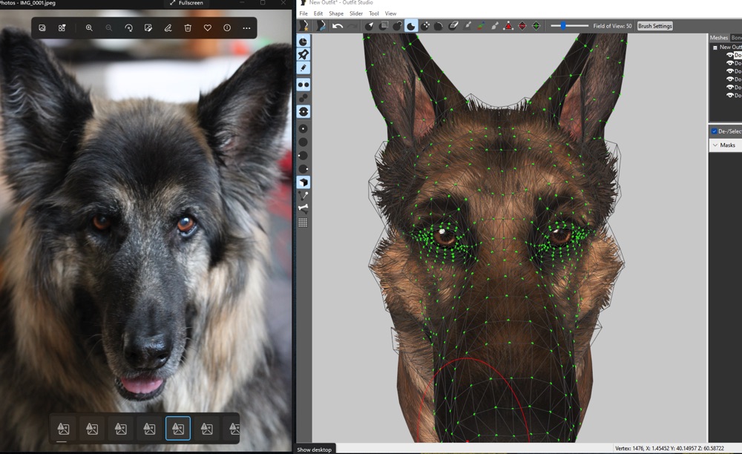Click the bone icon in the side toolbar
This screenshot has height=454, width=742.
click(303, 208)
